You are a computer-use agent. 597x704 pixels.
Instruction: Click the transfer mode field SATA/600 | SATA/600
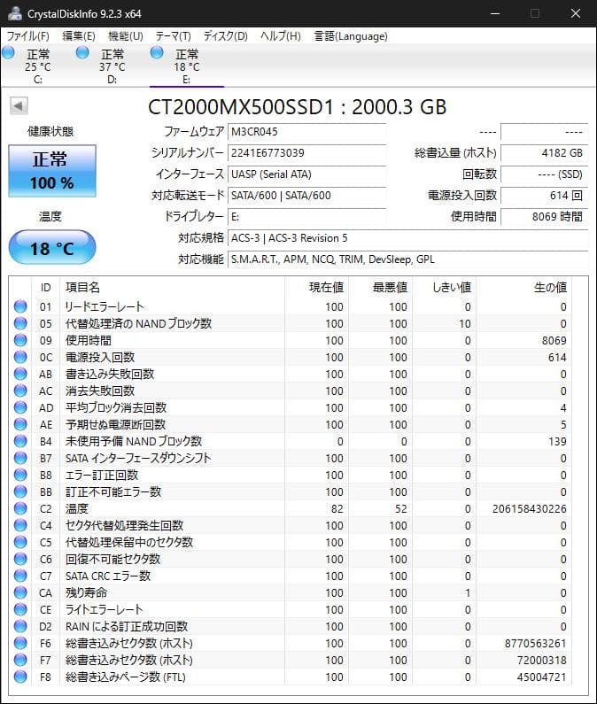click(x=306, y=196)
